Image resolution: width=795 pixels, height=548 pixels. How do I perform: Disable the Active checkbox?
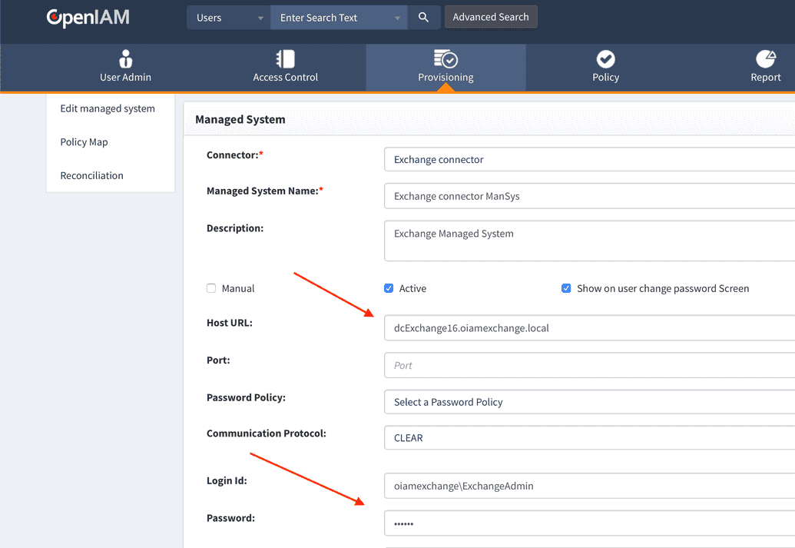pyautogui.click(x=391, y=287)
